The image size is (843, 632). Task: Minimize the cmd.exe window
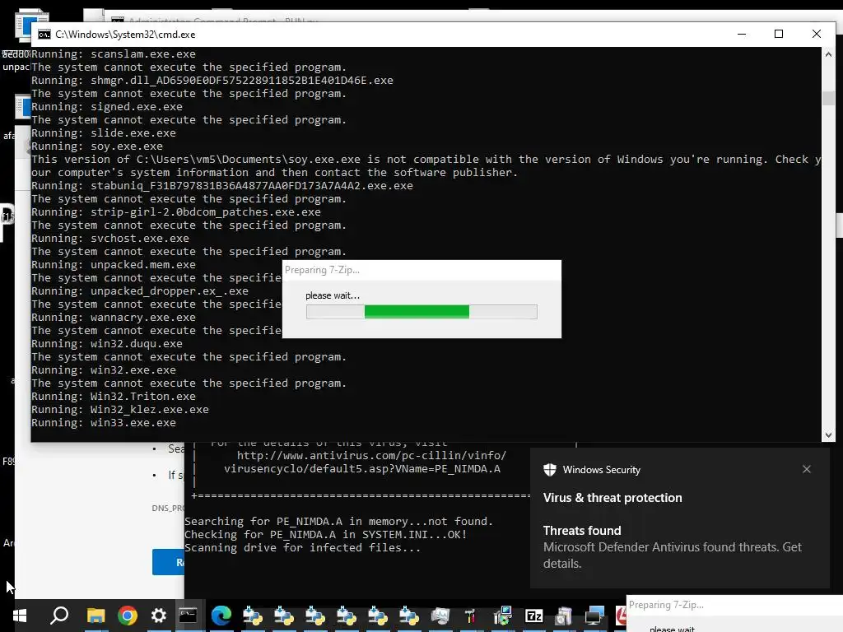point(742,34)
